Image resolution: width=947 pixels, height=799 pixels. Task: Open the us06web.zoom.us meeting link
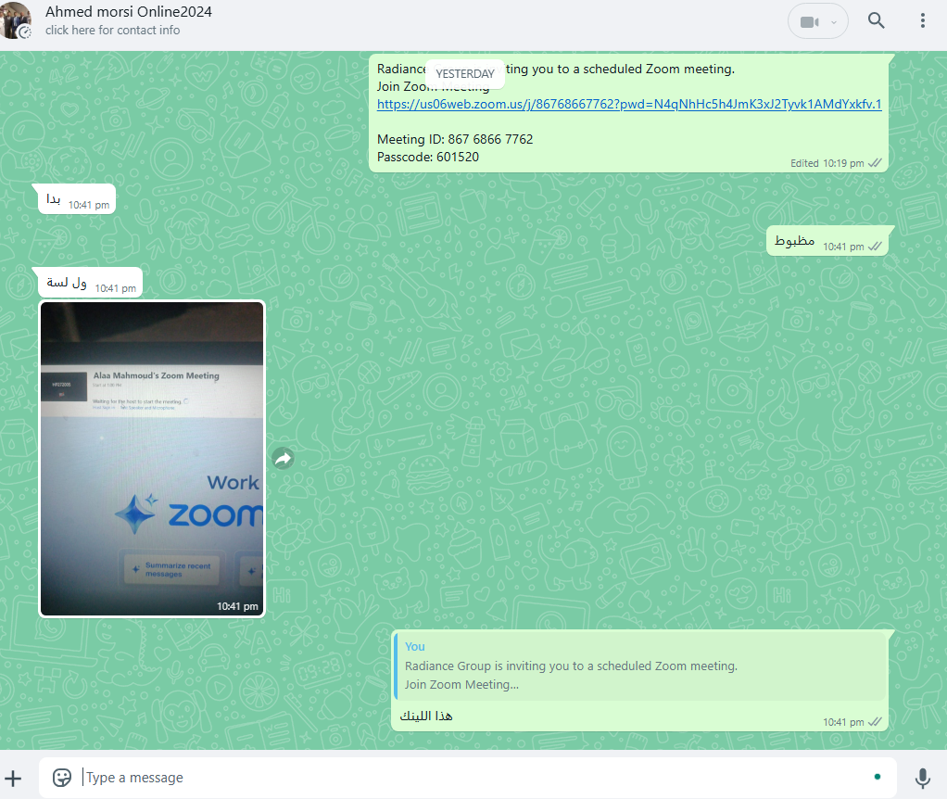(629, 104)
